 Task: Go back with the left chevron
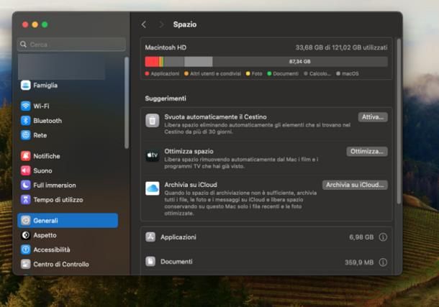point(144,24)
